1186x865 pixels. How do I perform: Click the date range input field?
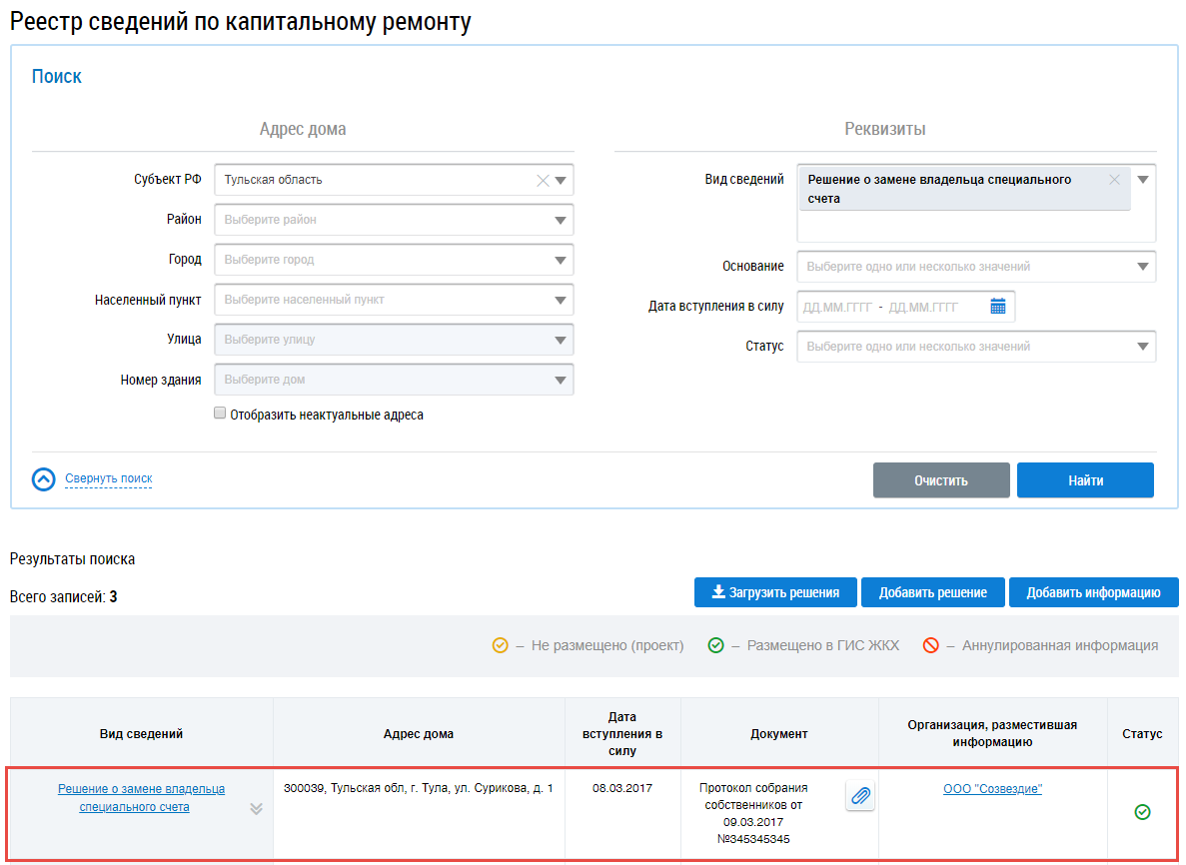coord(889,307)
